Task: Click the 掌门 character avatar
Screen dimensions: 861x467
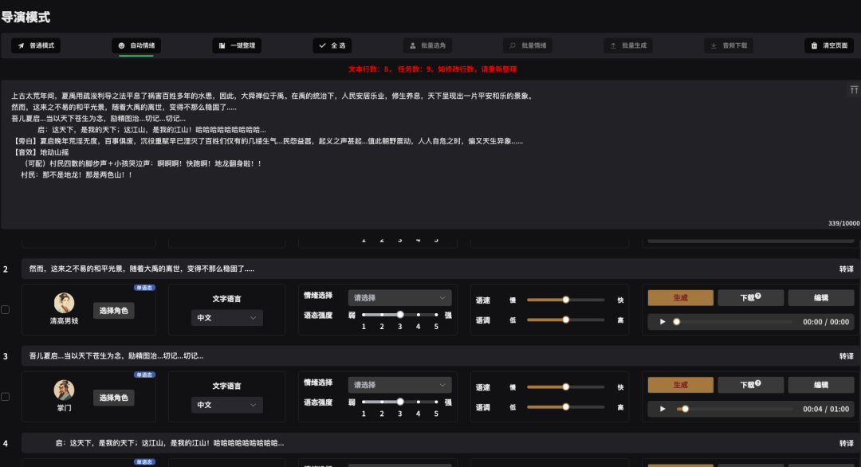Action: (64, 390)
